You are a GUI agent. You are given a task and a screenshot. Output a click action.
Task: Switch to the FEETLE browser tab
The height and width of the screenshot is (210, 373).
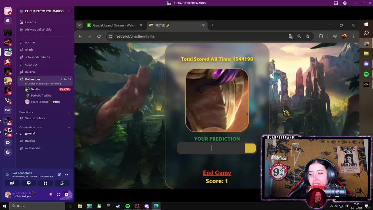177,25
